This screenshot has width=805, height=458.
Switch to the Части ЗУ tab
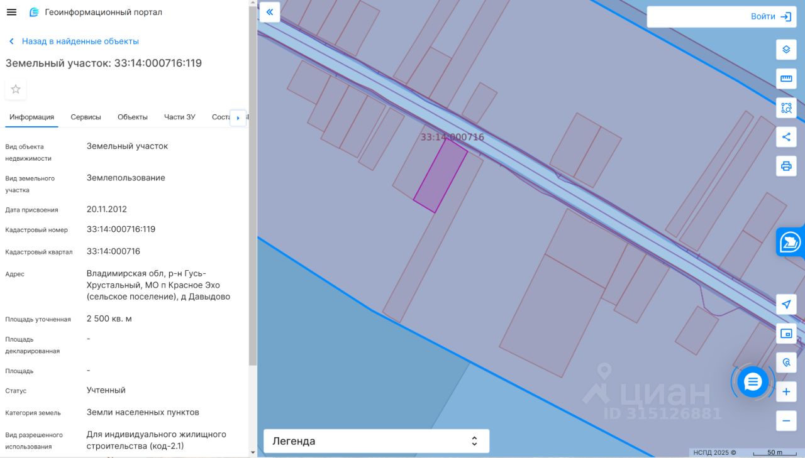pyautogui.click(x=180, y=117)
